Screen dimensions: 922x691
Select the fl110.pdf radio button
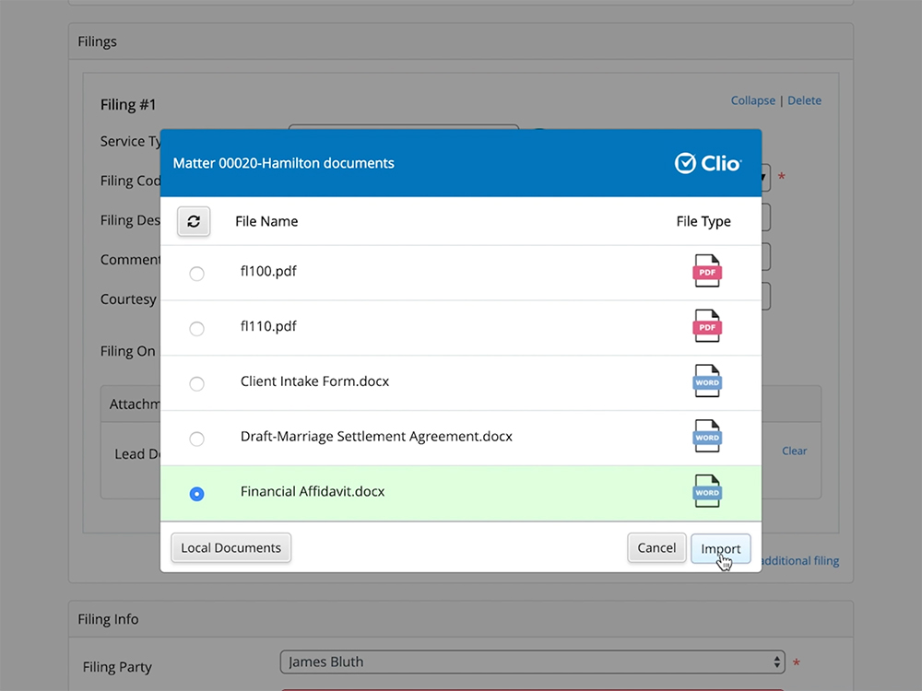pos(195,328)
